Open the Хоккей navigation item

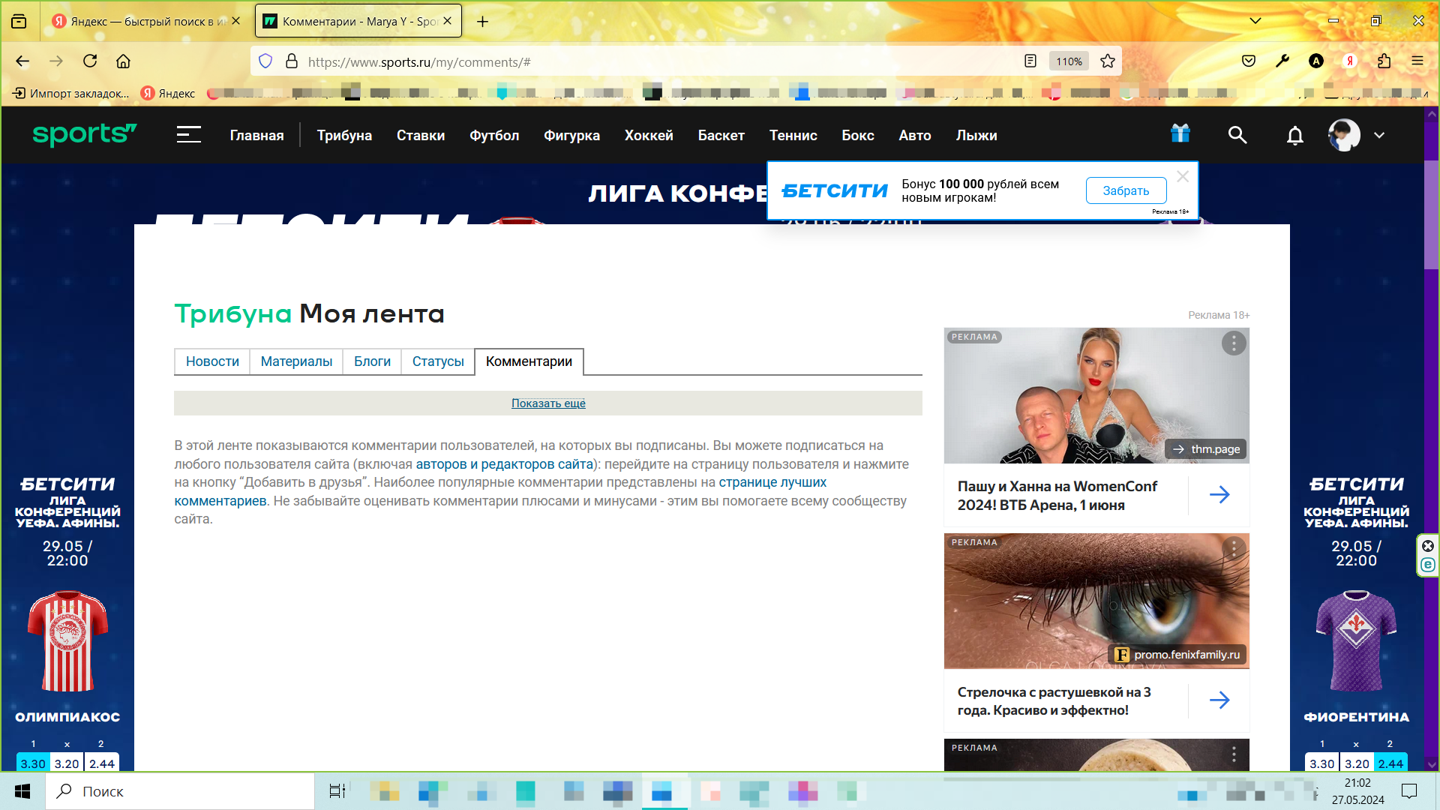click(x=649, y=135)
